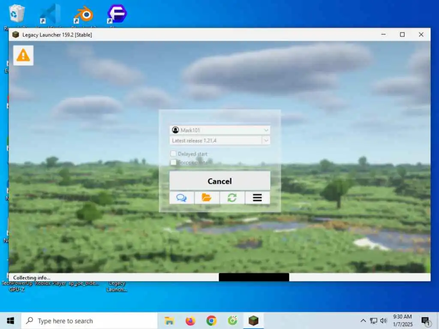This screenshot has width=439, height=329.
Task: Open the green swirl app in taskbar
Action: pyautogui.click(x=232, y=320)
